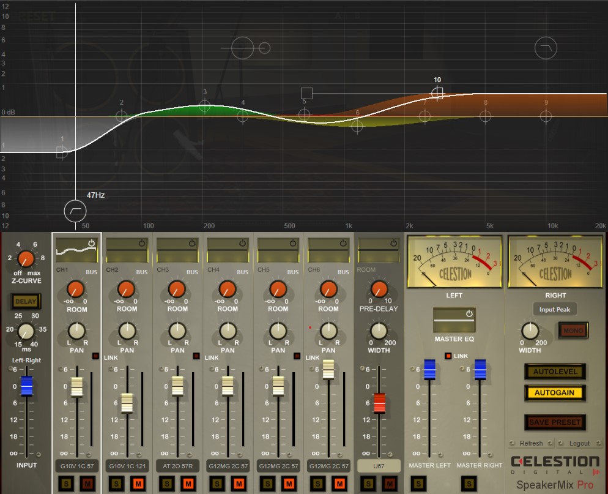The width and height of the screenshot is (608, 494).
Task: Click the LEFT Celestion VU meter
Action: coord(454,262)
